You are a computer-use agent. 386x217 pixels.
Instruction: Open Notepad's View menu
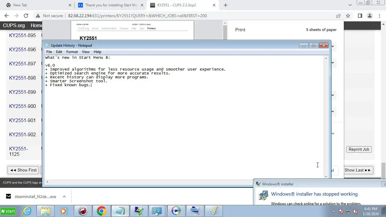(x=86, y=52)
